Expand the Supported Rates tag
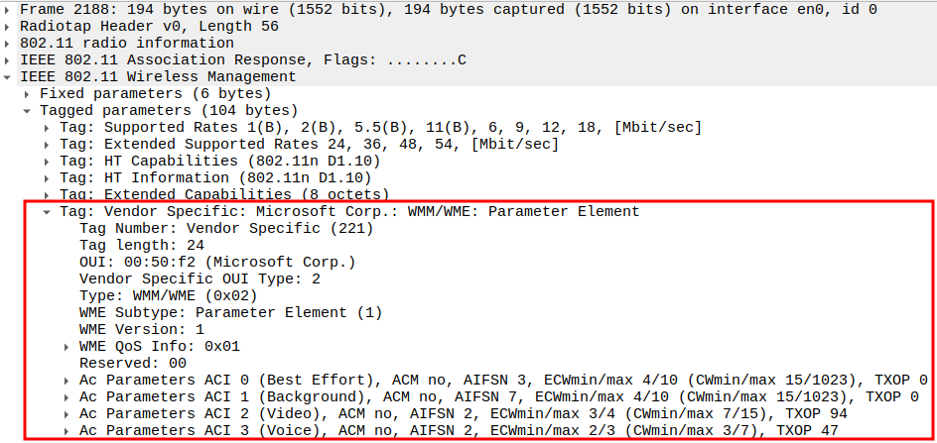The height and width of the screenshot is (443, 937). (48, 127)
